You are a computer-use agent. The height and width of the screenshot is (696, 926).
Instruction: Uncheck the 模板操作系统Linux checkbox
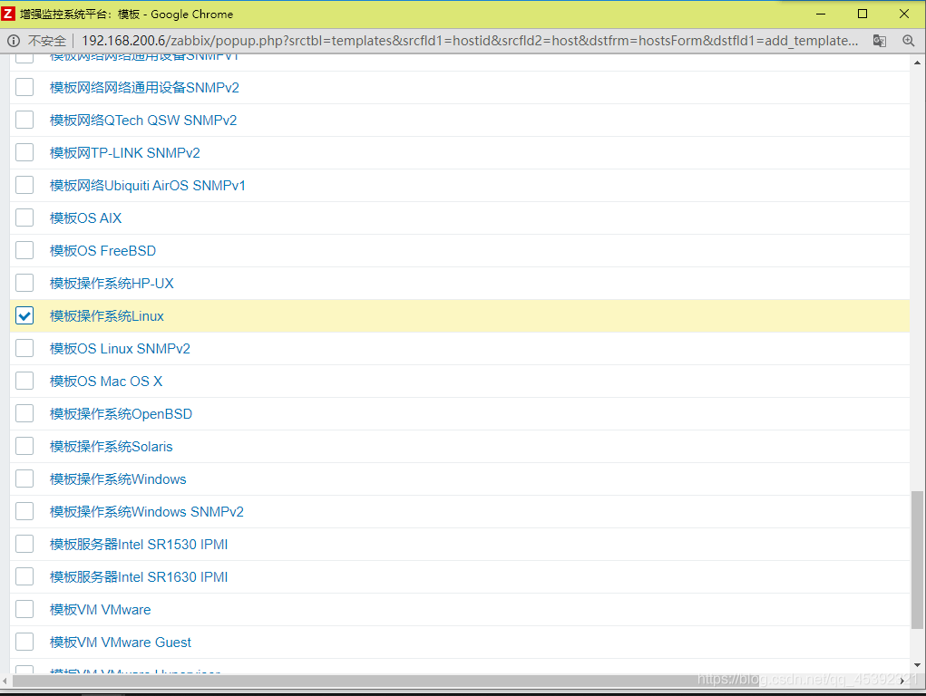tap(24, 315)
